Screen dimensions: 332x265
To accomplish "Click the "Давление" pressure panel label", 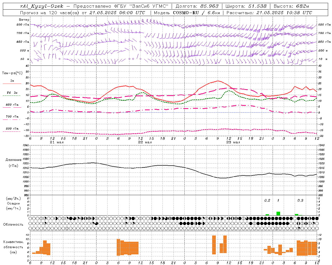I will pos(13,160).
